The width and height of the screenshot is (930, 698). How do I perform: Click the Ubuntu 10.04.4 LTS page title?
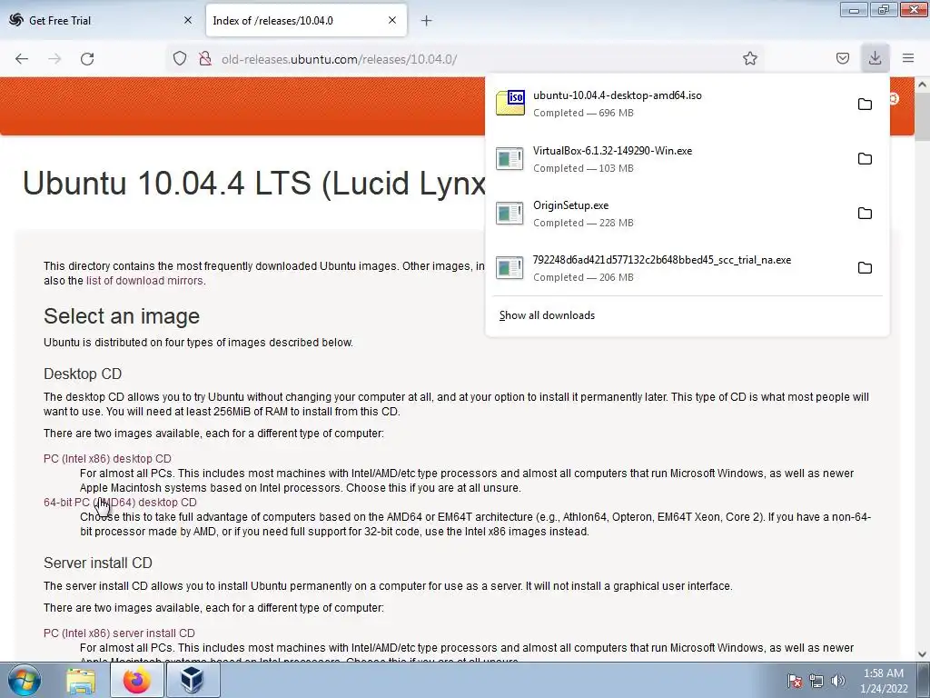(254, 184)
